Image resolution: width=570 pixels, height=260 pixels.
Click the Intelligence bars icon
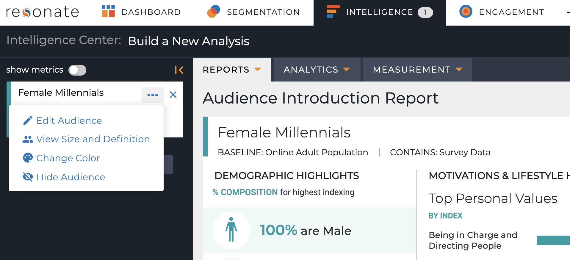[333, 11]
